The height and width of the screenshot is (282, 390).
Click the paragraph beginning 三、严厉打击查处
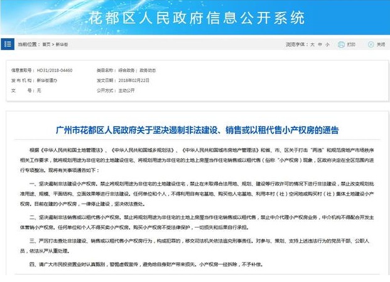tap(195, 246)
